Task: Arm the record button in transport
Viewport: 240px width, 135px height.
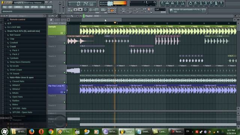Action: tap(85, 10)
